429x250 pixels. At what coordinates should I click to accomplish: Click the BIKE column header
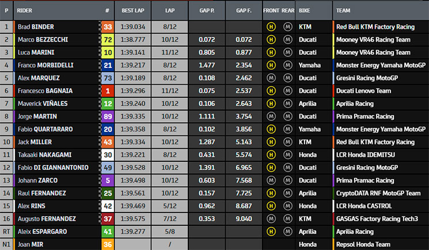pyautogui.click(x=304, y=10)
